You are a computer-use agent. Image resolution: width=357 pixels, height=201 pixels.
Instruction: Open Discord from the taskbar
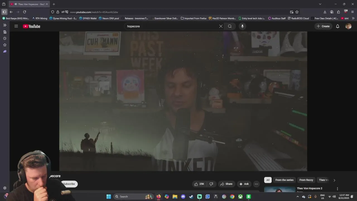pyautogui.click(x=183, y=197)
